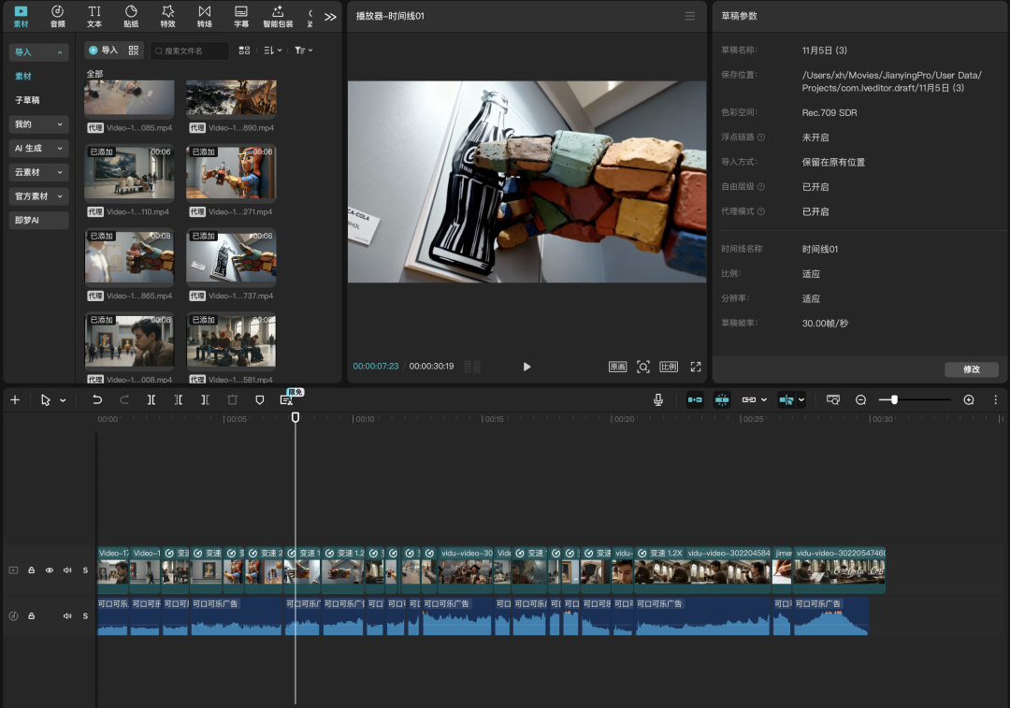Open the media sort order dropdown
Viewport: 1010px width, 708px height.
(x=272, y=51)
